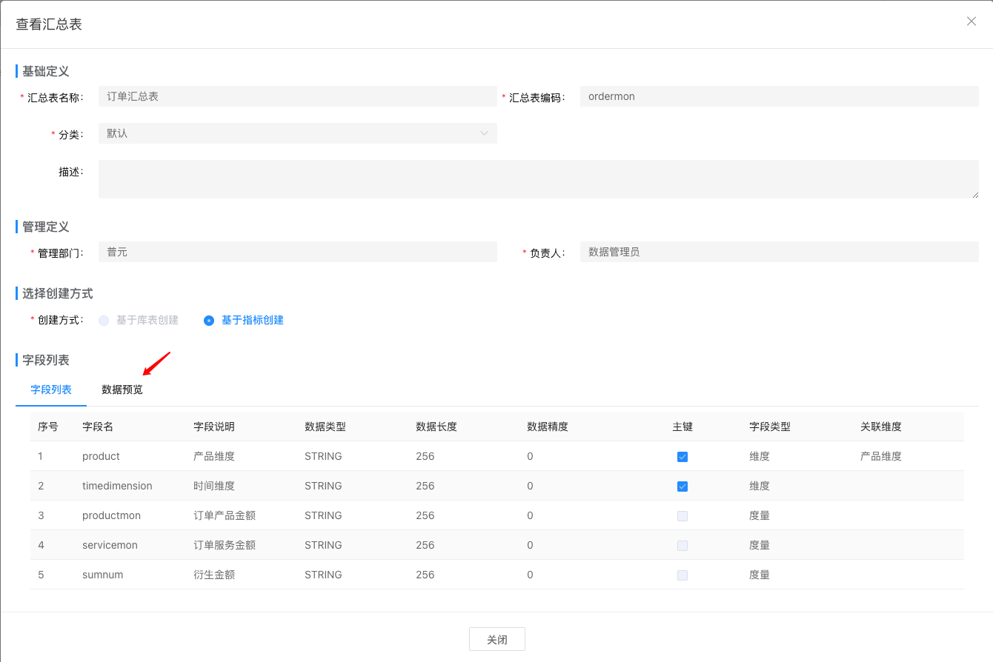Viewport: 993px width, 662px height.
Task: Select 基于库表创建 radio button
Action: (x=104, y=321)
